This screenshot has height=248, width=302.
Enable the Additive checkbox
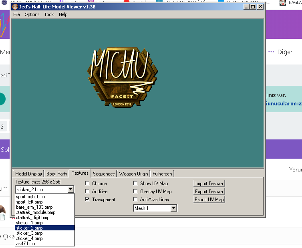87,192
